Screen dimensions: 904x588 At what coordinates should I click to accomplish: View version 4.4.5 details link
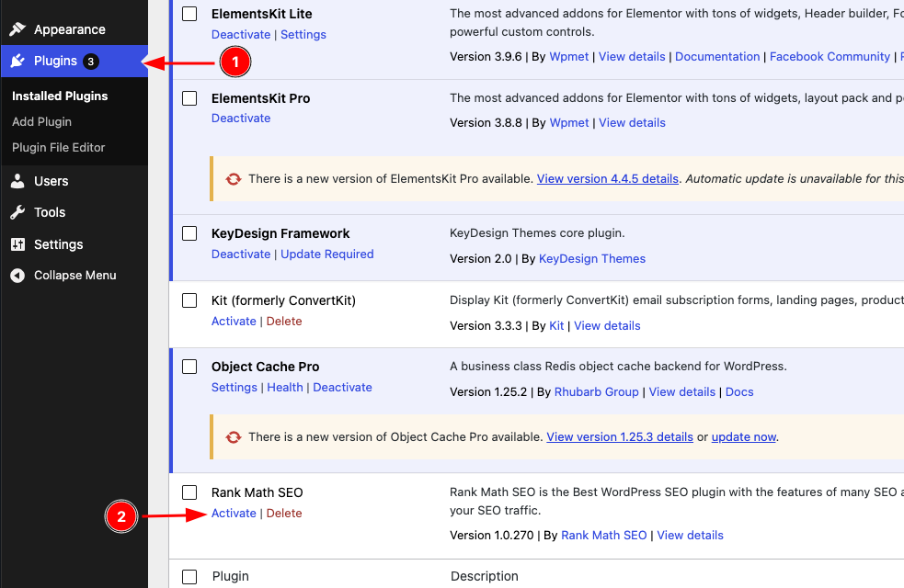tap(608, 178)
